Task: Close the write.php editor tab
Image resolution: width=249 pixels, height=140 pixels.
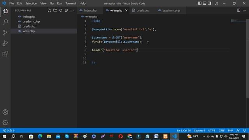Action: [126, 10]
